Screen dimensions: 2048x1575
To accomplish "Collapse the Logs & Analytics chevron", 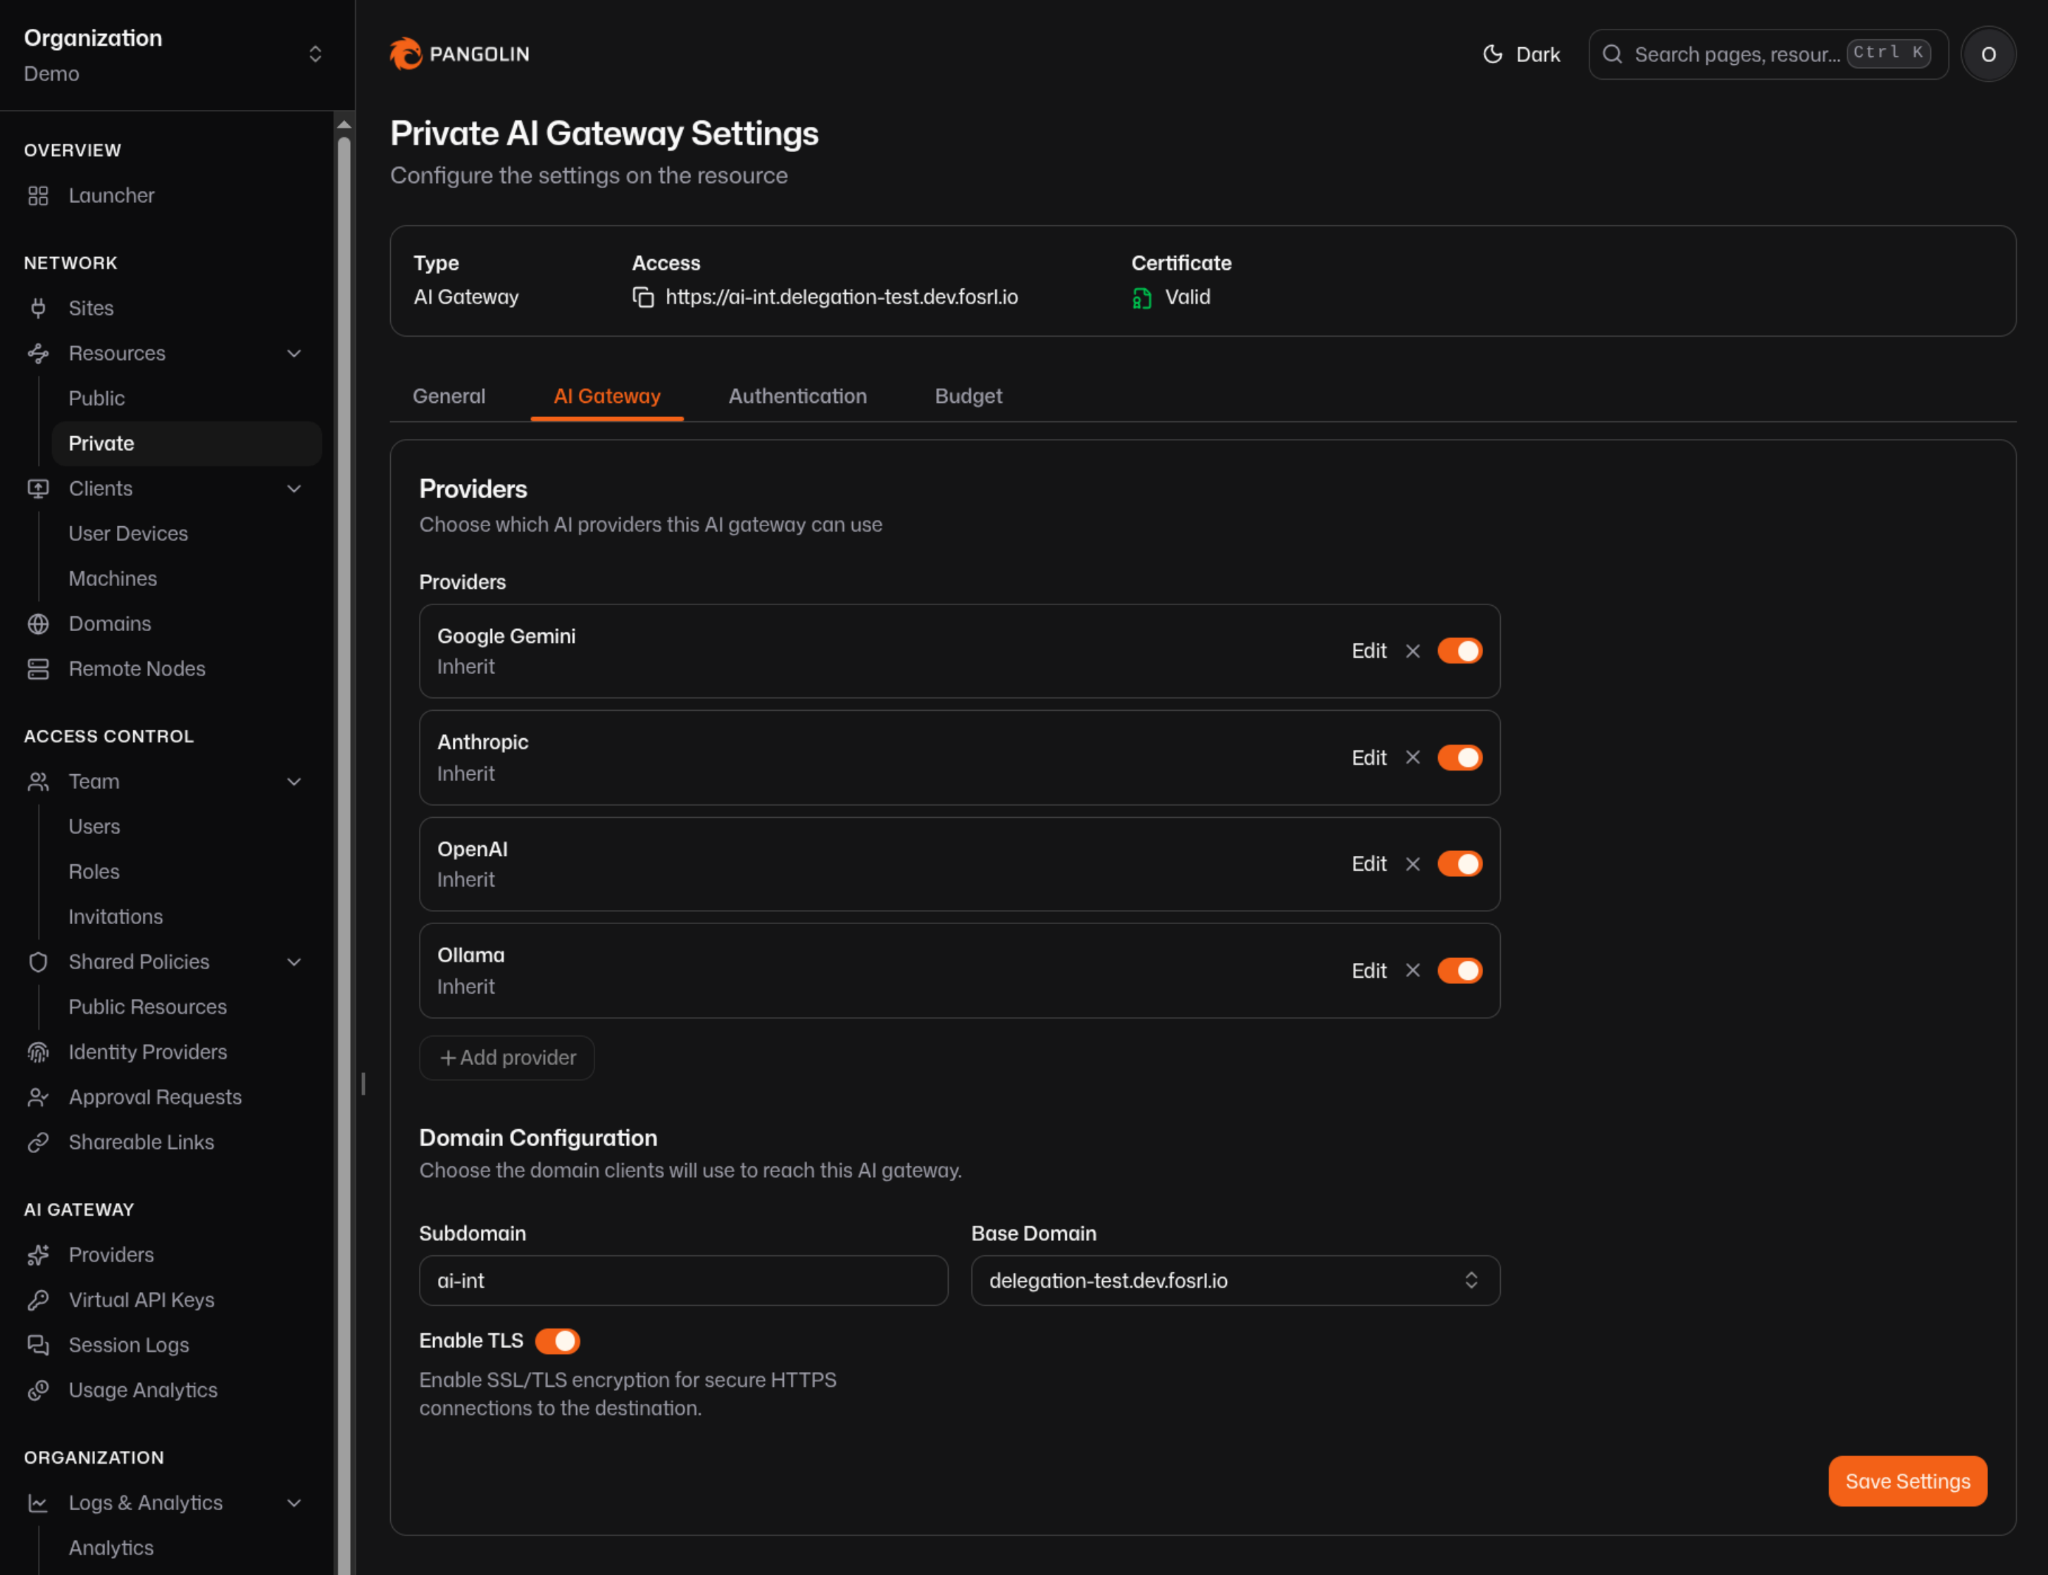I will click(x=294, y=1503).
